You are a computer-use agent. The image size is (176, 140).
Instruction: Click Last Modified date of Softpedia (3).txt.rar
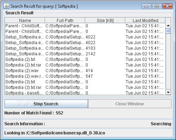click(144, 87)
